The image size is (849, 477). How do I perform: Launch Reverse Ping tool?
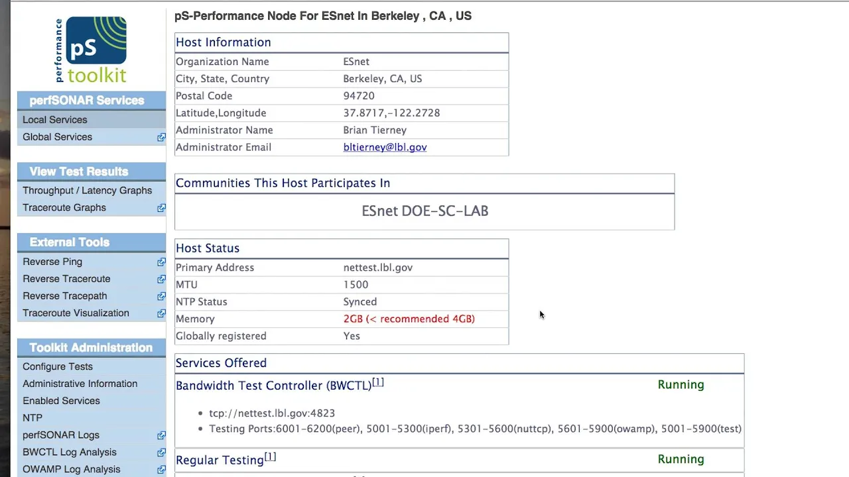[x=52, y=262]
